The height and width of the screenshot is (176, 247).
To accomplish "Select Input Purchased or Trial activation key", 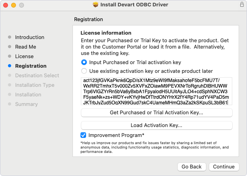I will (84, 63).
